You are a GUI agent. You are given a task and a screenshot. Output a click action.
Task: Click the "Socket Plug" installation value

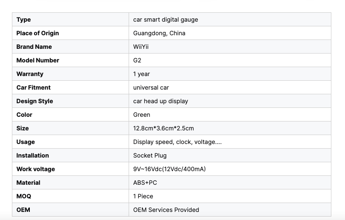pos(149,155)
